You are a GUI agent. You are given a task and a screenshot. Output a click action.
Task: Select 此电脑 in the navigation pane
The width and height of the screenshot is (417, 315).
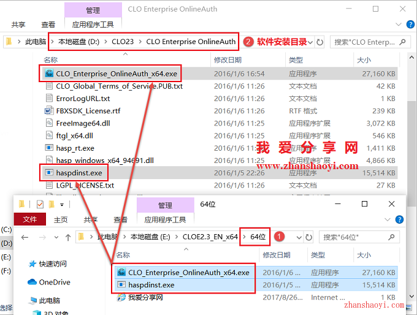50,300
